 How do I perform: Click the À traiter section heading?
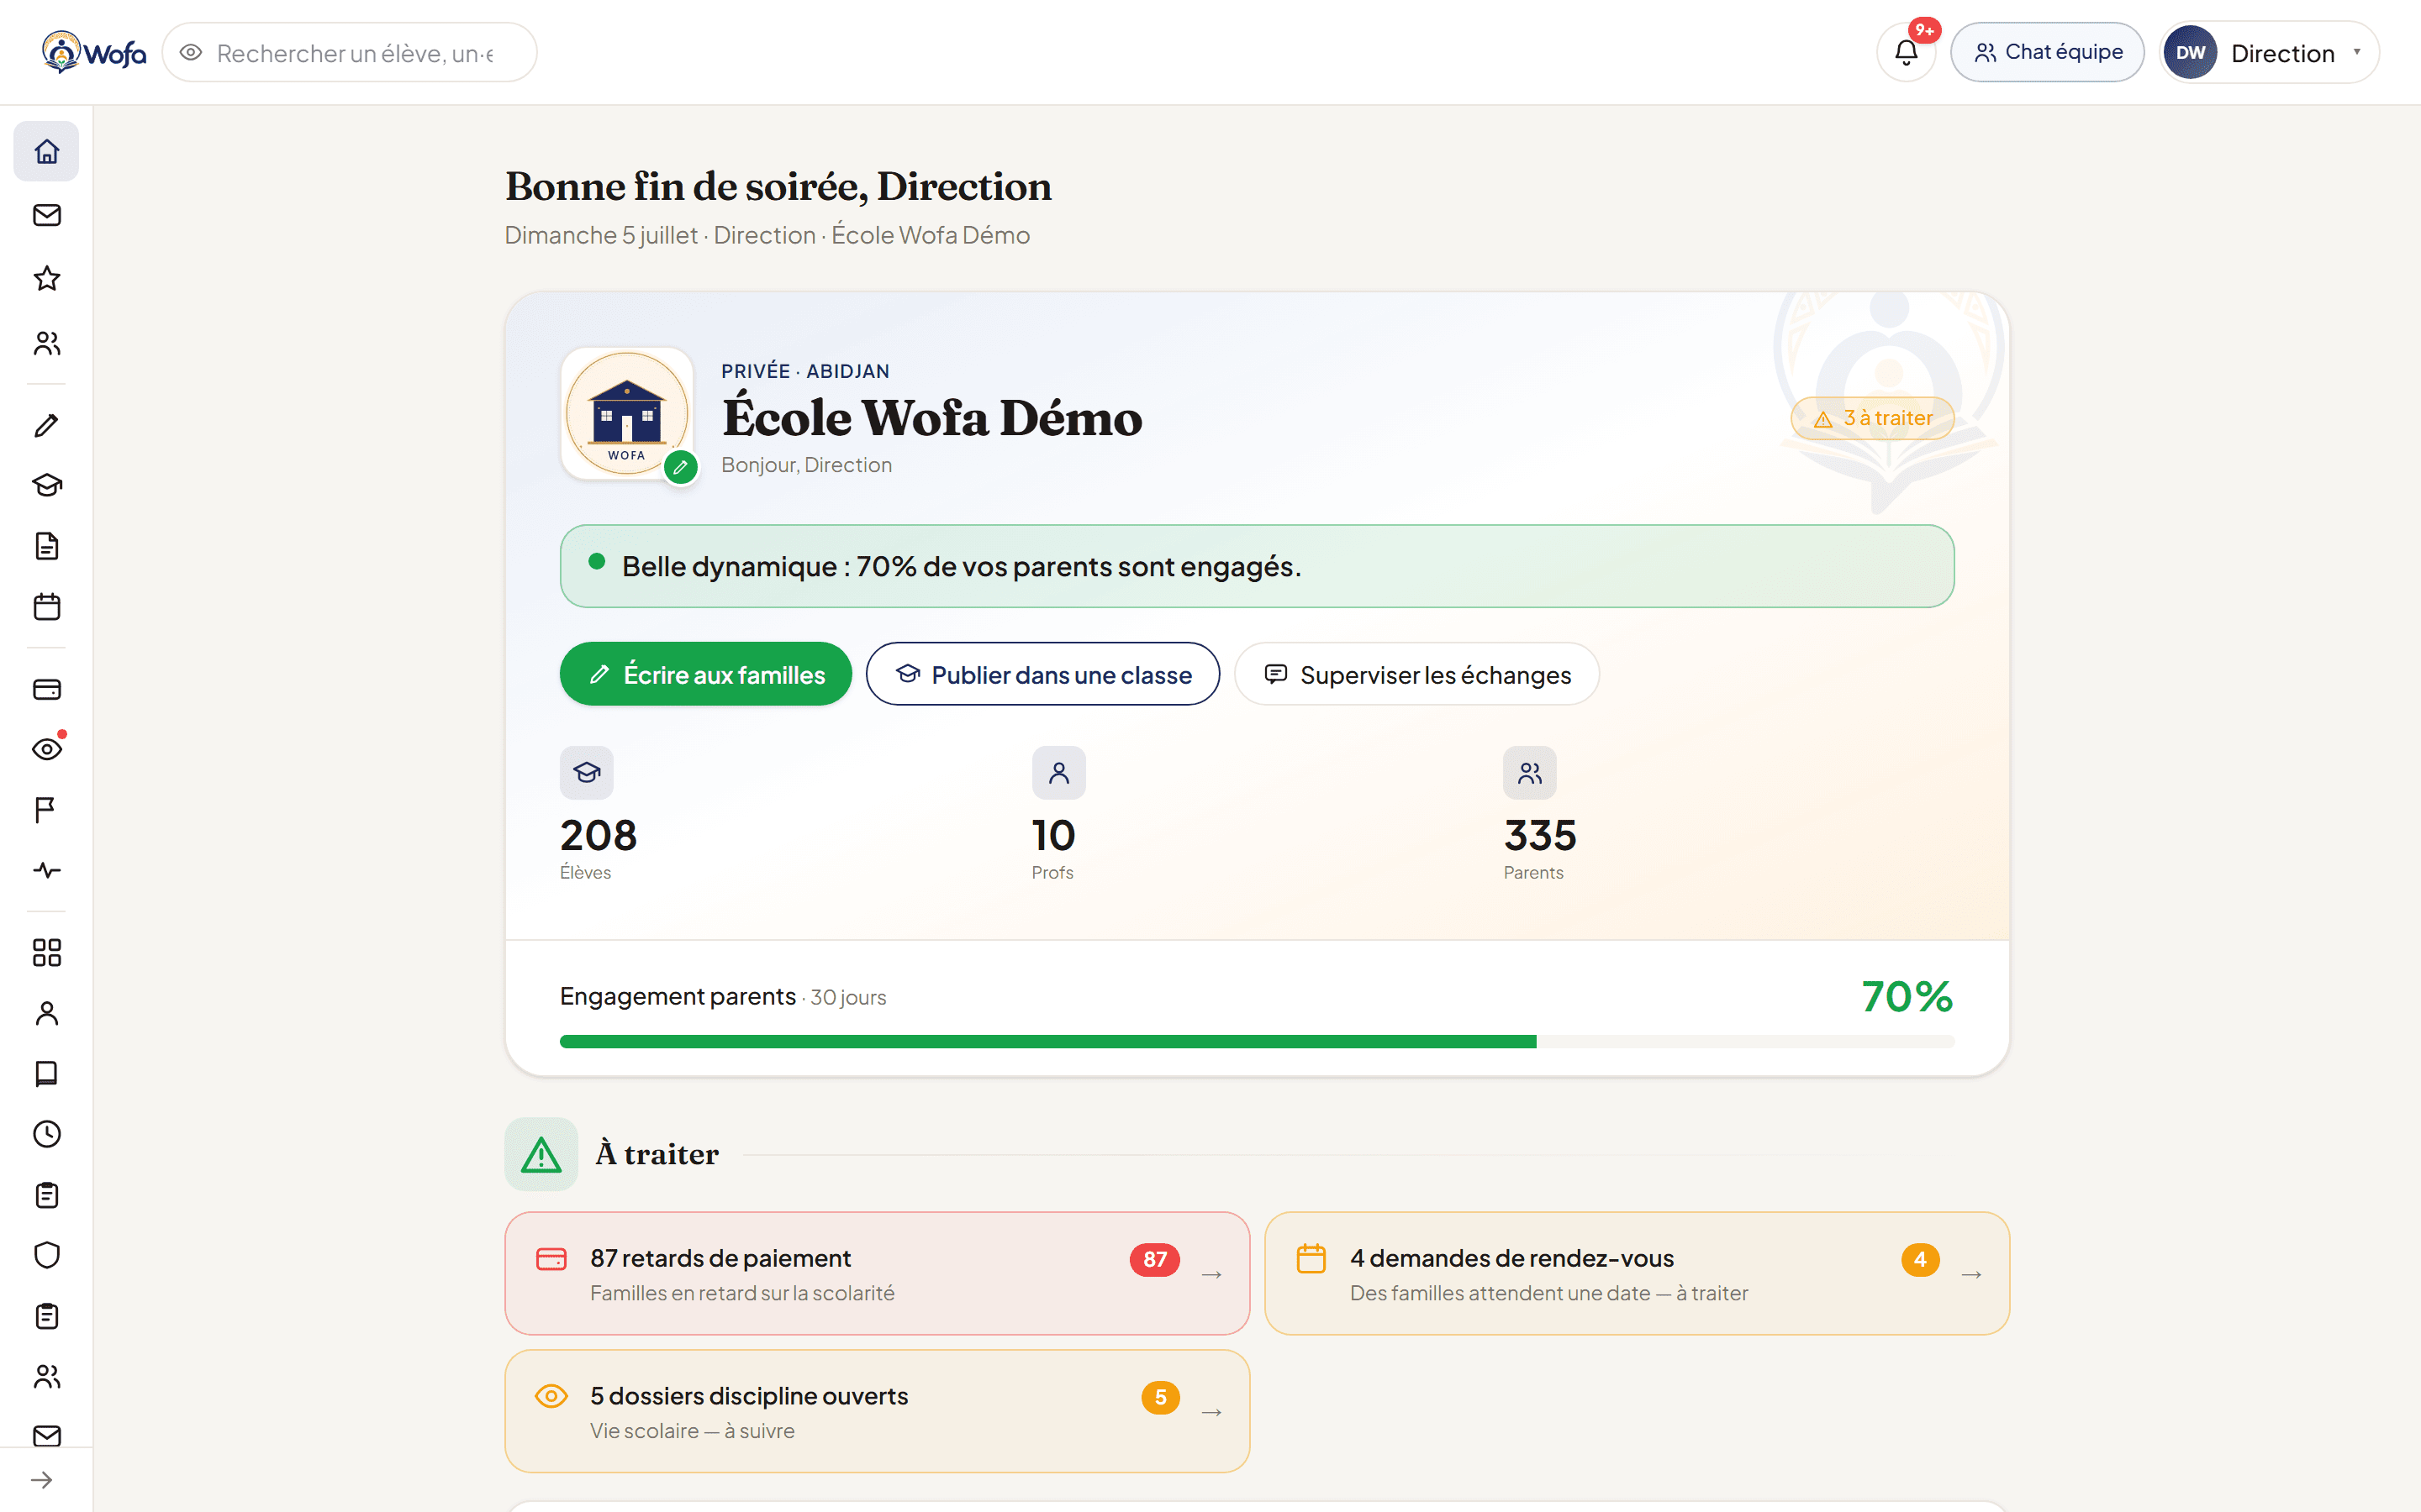click(x=657, y=1154)
